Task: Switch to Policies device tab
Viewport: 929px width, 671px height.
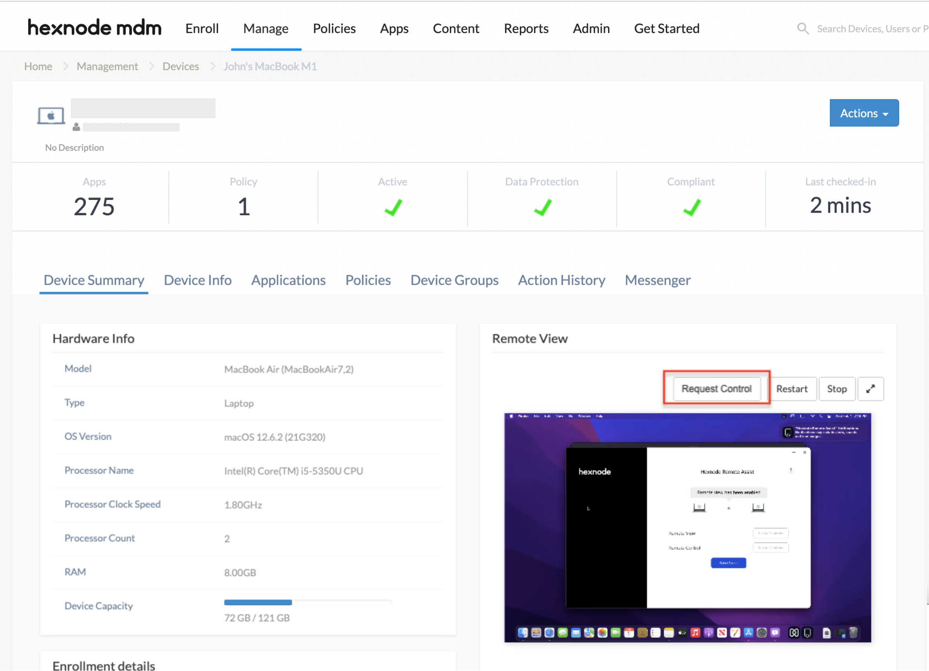Action: (368, 280)
